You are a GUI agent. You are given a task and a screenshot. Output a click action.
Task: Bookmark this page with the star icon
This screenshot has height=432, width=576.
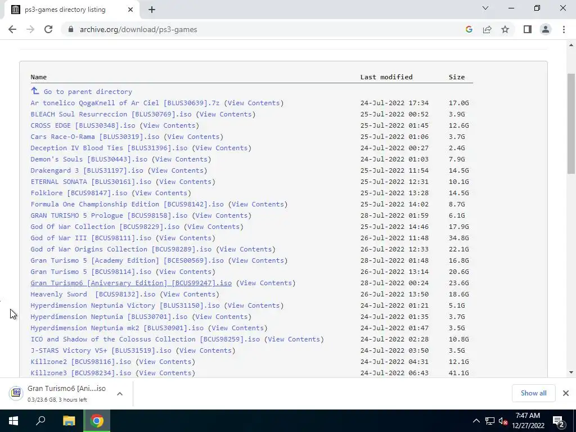[505, 29]
